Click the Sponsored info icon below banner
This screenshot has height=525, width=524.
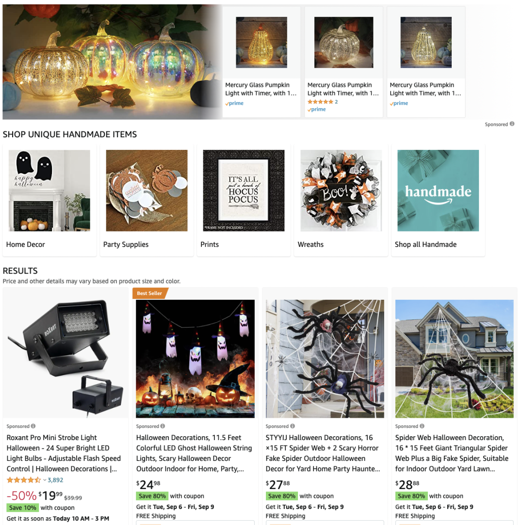click(512, 124)
